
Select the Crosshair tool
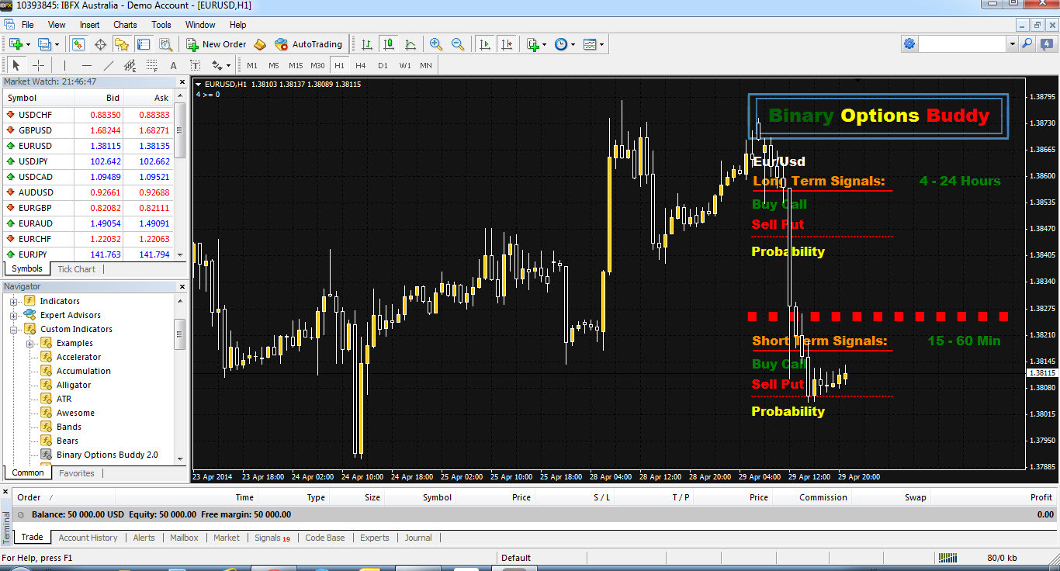point(38,65)
